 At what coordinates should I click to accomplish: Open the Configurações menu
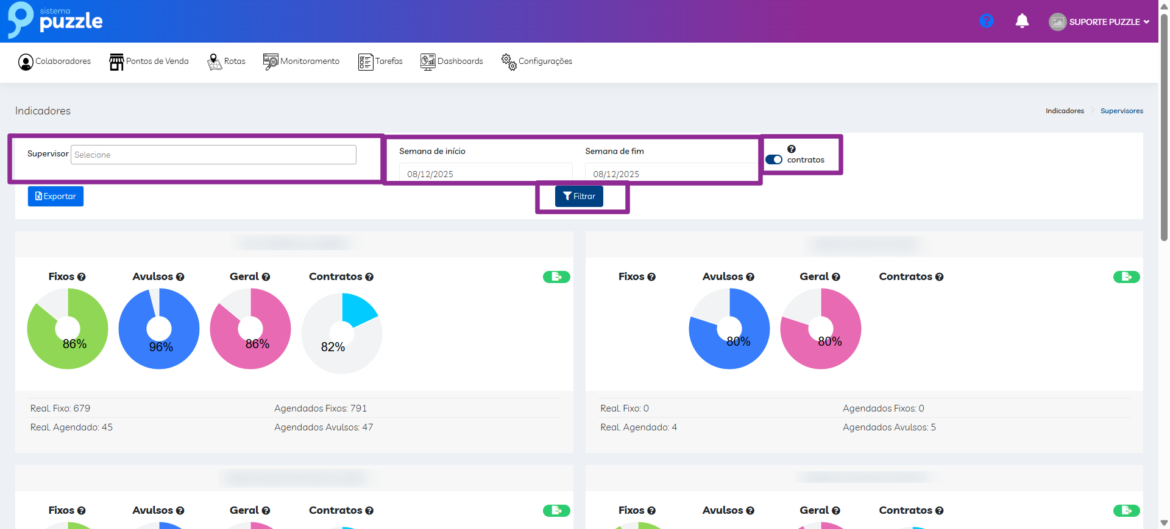tap(537, 61)
